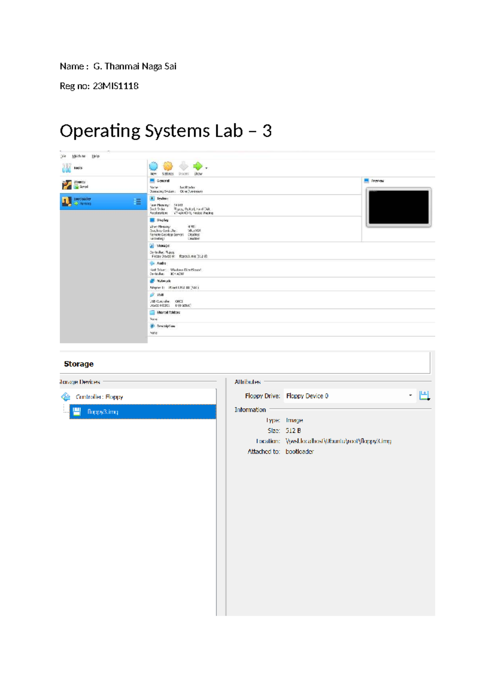Image resolution: width=495 pixels, height=699 pixels.
Task: Click the green Show arrow icon
Action: pyautogui.click(x=198, y=166)
